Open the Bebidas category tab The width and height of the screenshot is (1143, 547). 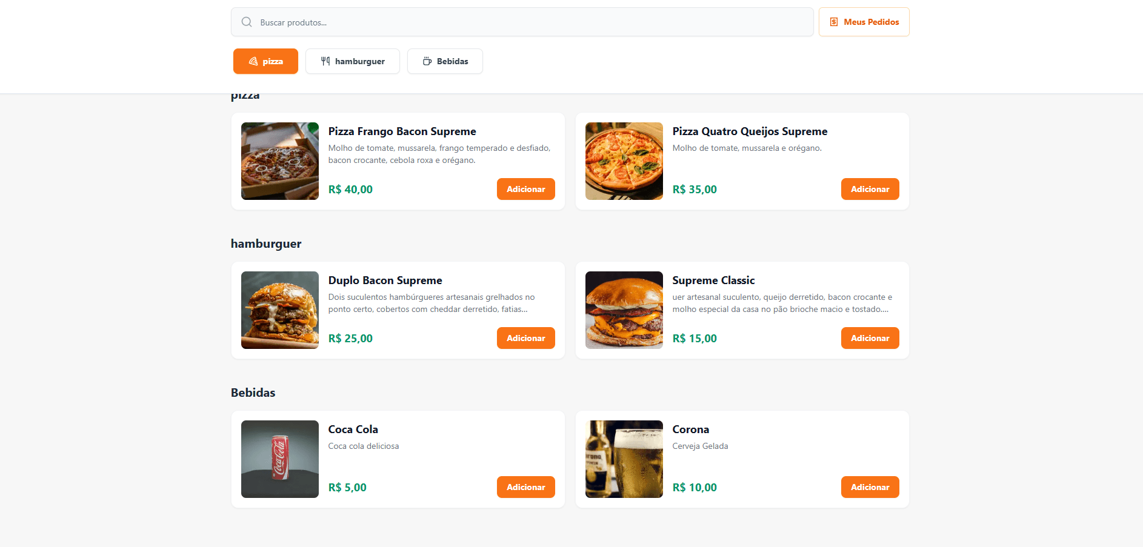click(x=445, y=61)
